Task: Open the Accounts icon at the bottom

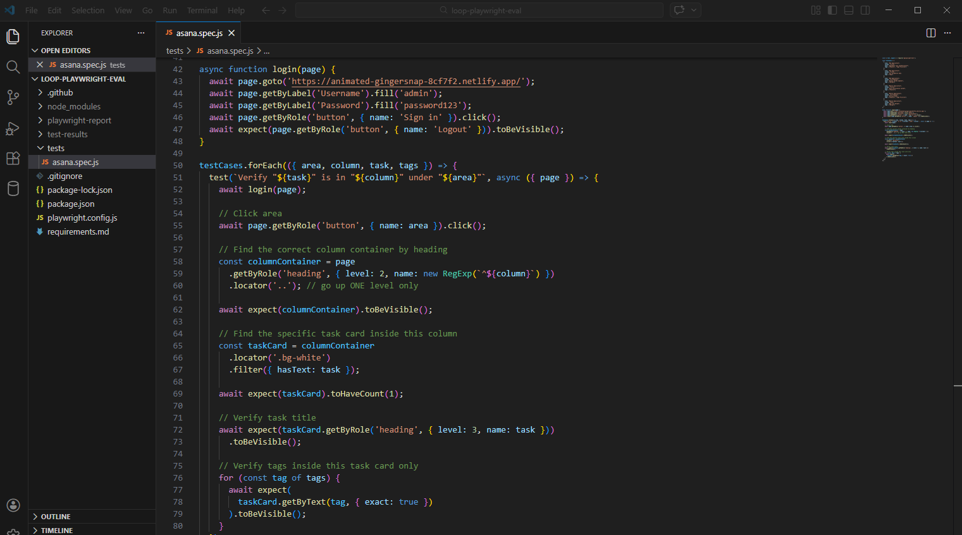Action: [x=13, y=505]
